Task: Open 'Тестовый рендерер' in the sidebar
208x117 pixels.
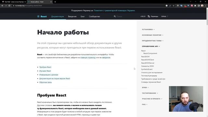Action: tap(149, 76)
